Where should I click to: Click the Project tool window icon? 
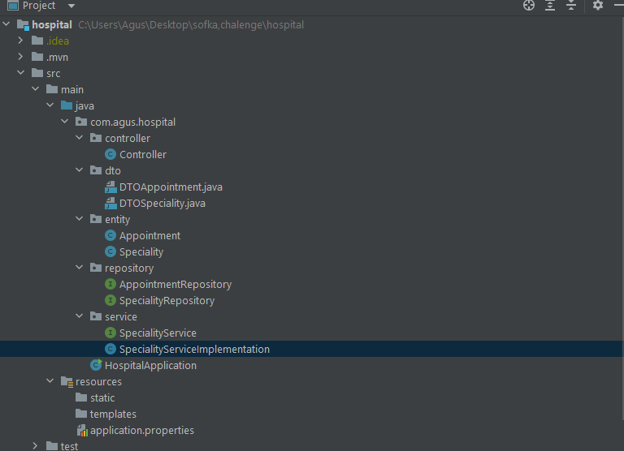(13, 6)
